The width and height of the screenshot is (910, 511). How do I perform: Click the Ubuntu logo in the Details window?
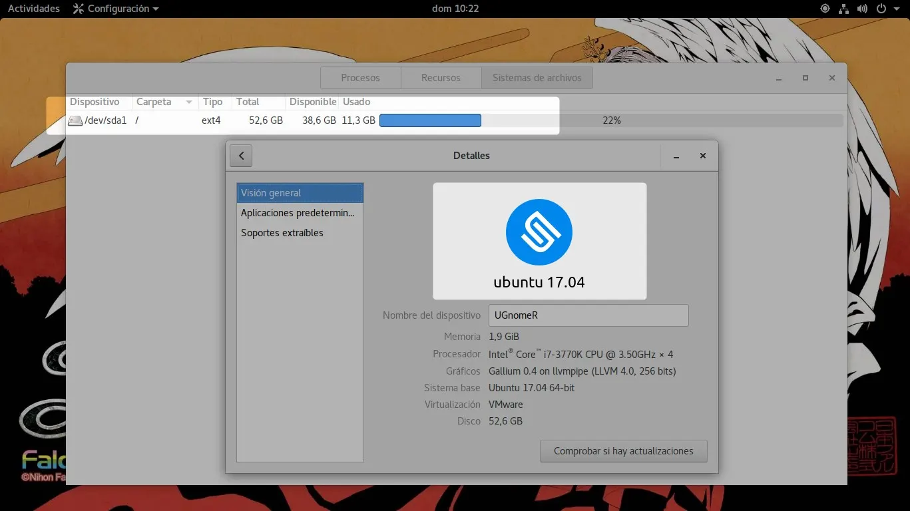(539, 232)
